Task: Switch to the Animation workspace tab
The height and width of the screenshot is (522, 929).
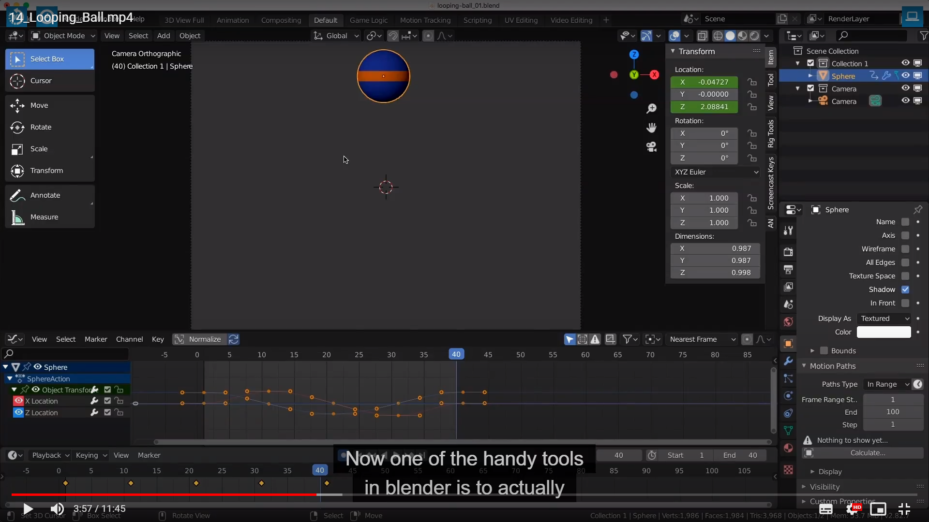Action: [x=233, y=20]
